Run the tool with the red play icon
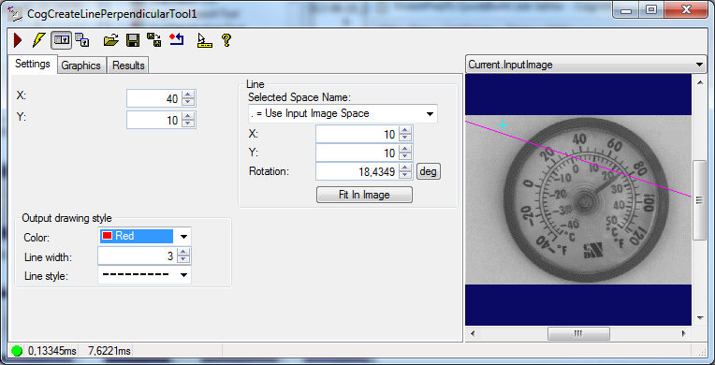Viewport: 715px width, 365px height. coord(18,40)
